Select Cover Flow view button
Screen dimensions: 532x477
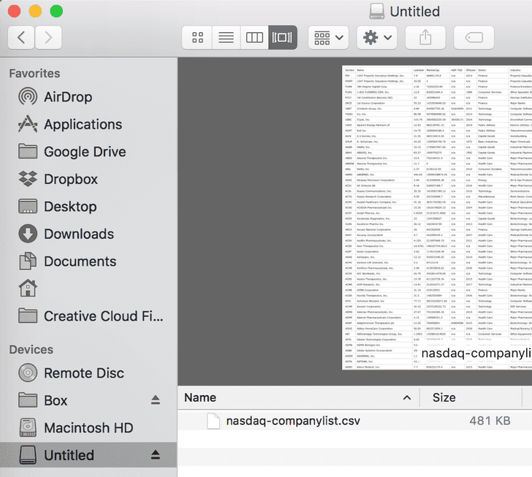pos(282,37)
